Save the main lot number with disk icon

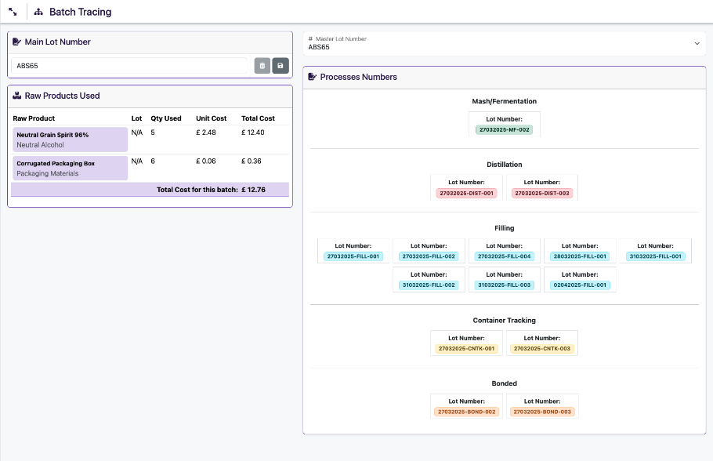(x=280, y=66)
